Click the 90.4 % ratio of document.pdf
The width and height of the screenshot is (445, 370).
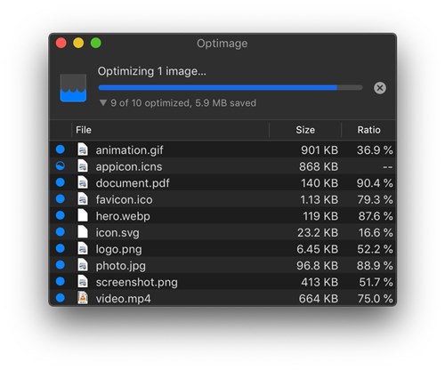(x=375, y=183)
